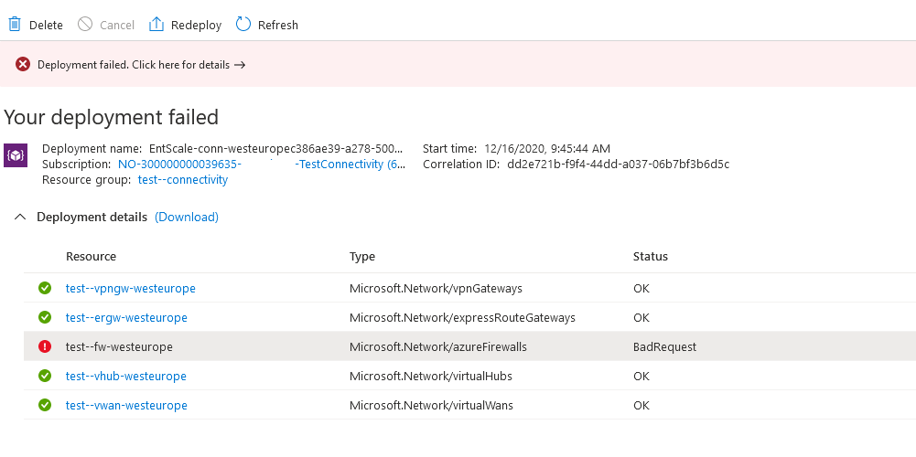Collapse the Deployment details section chevron
The width and height of the screenshot is (916, 457).
pos(20,218)
